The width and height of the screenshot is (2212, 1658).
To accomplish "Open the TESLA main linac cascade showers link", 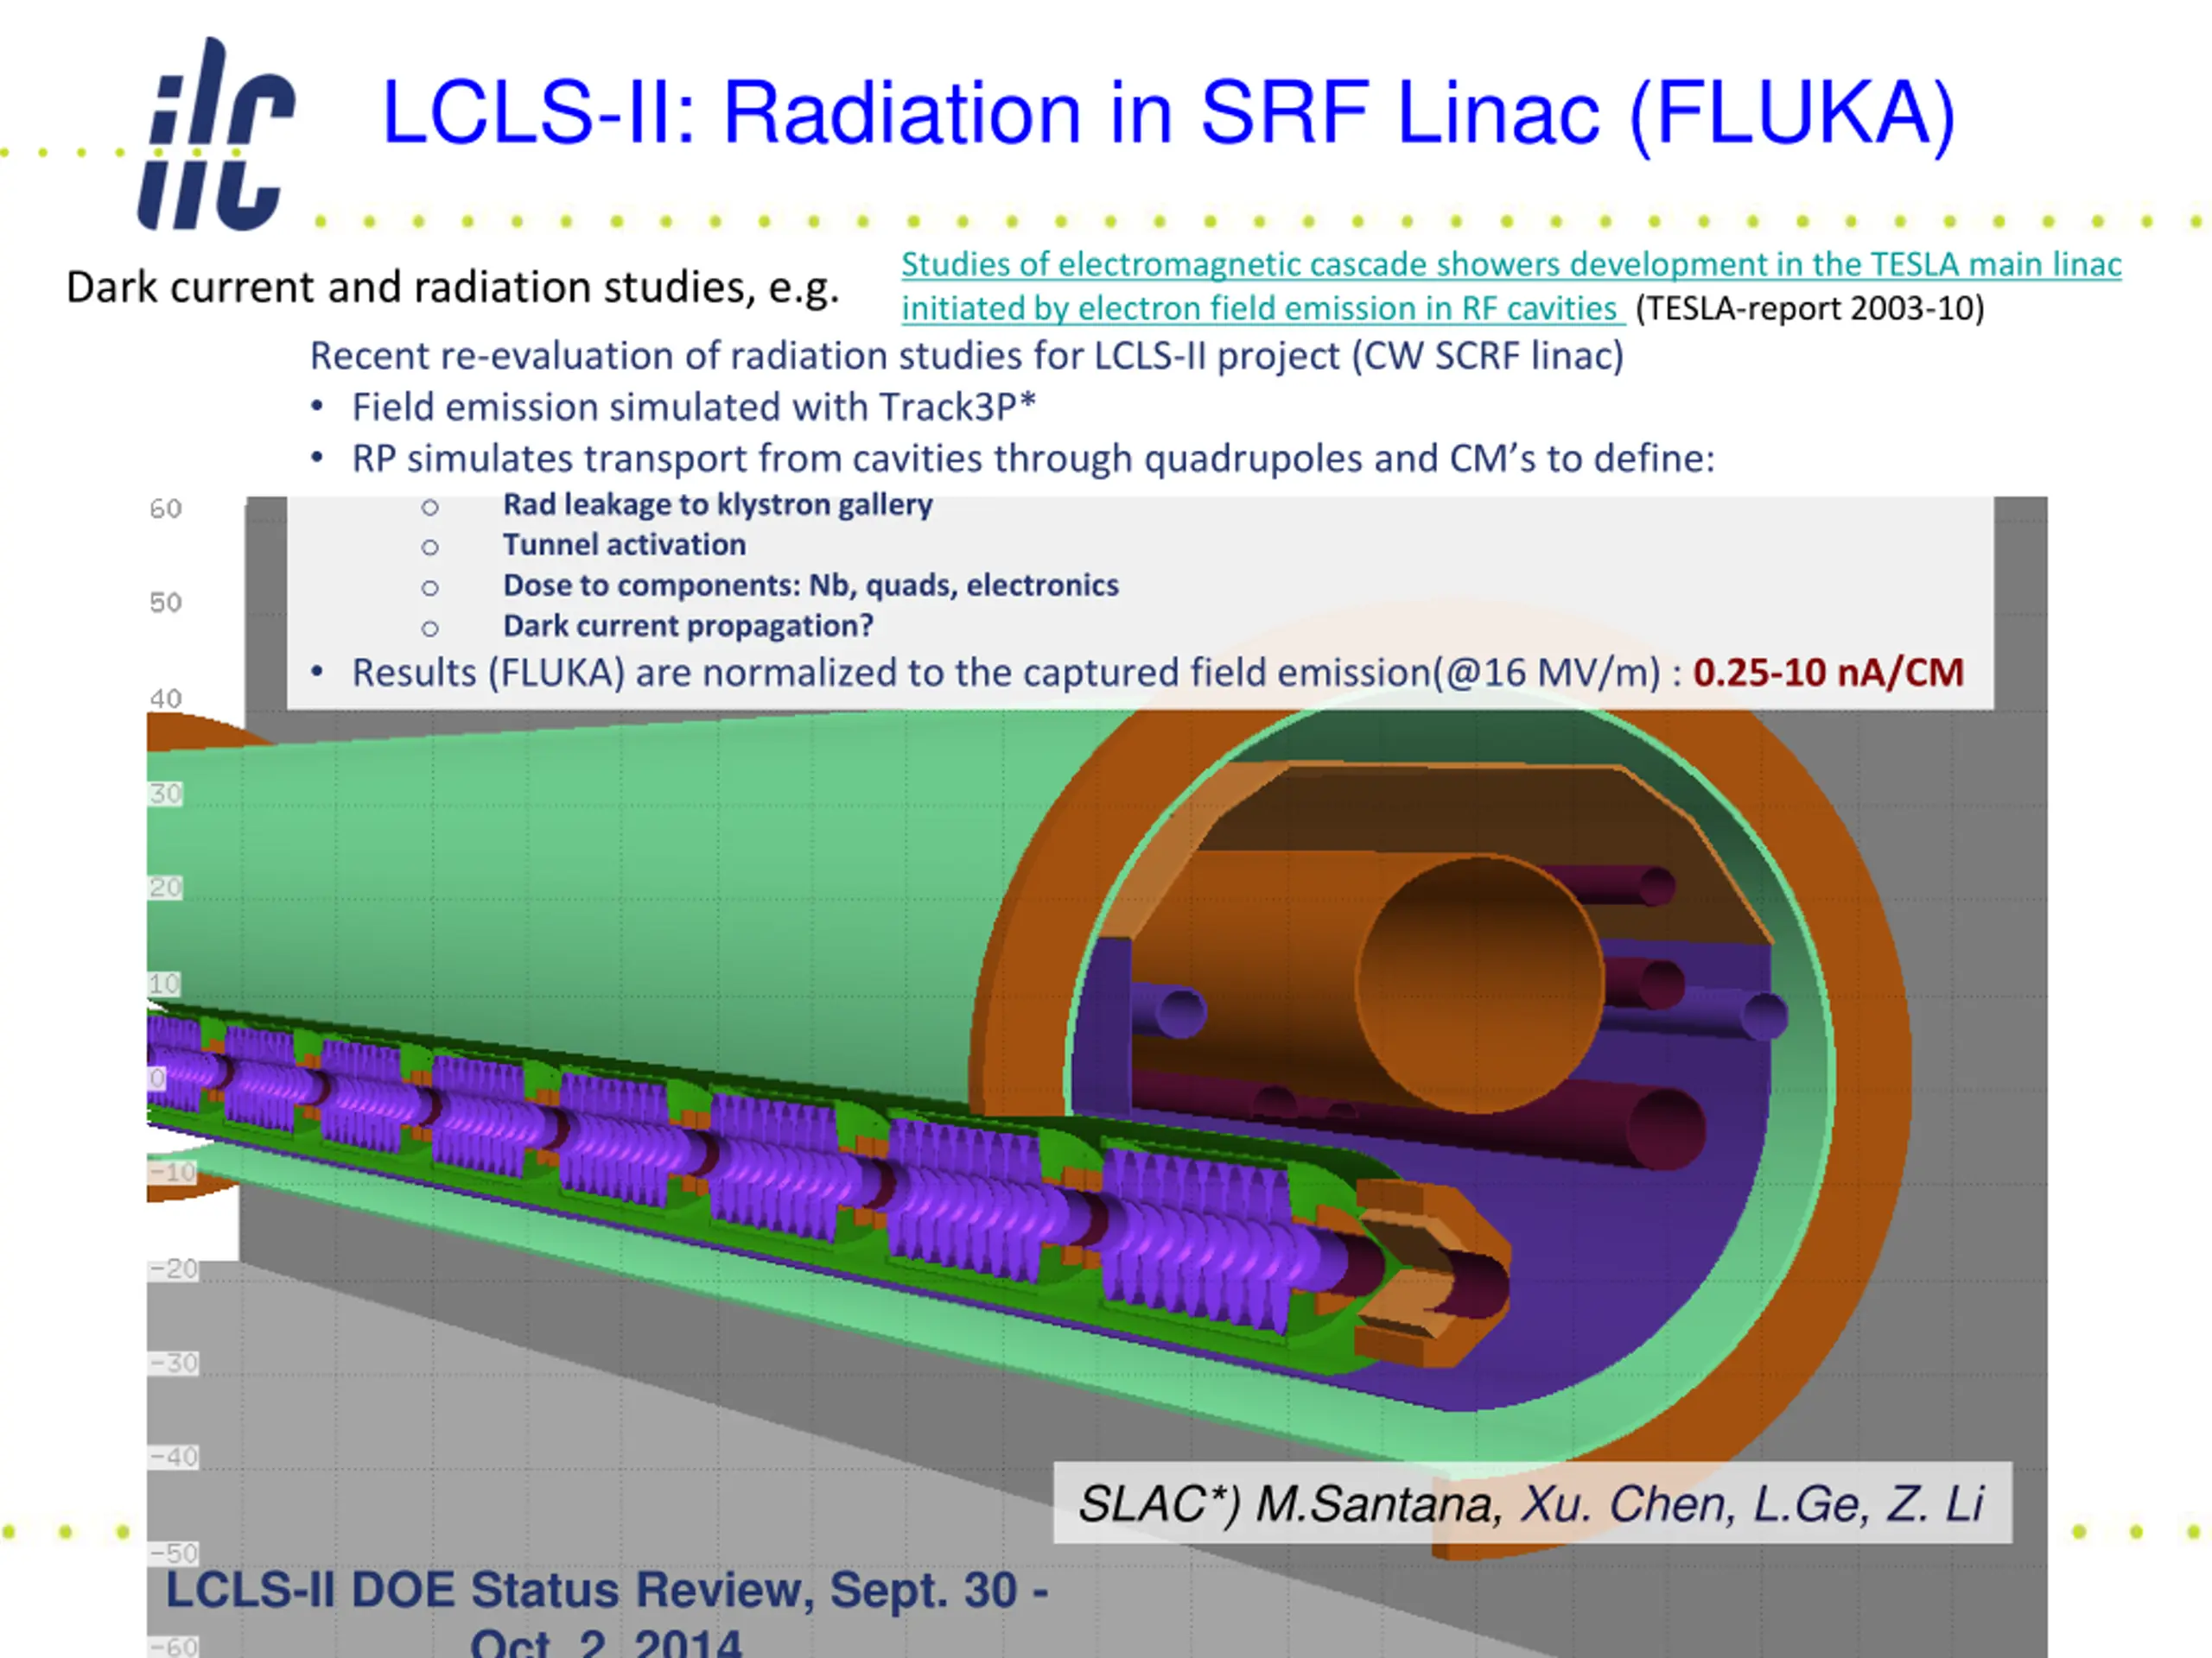I will [x=1511, y=286].
